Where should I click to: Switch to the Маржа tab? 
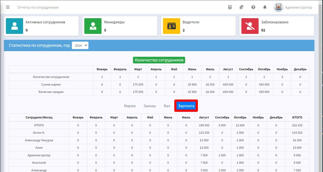point(130,106)
